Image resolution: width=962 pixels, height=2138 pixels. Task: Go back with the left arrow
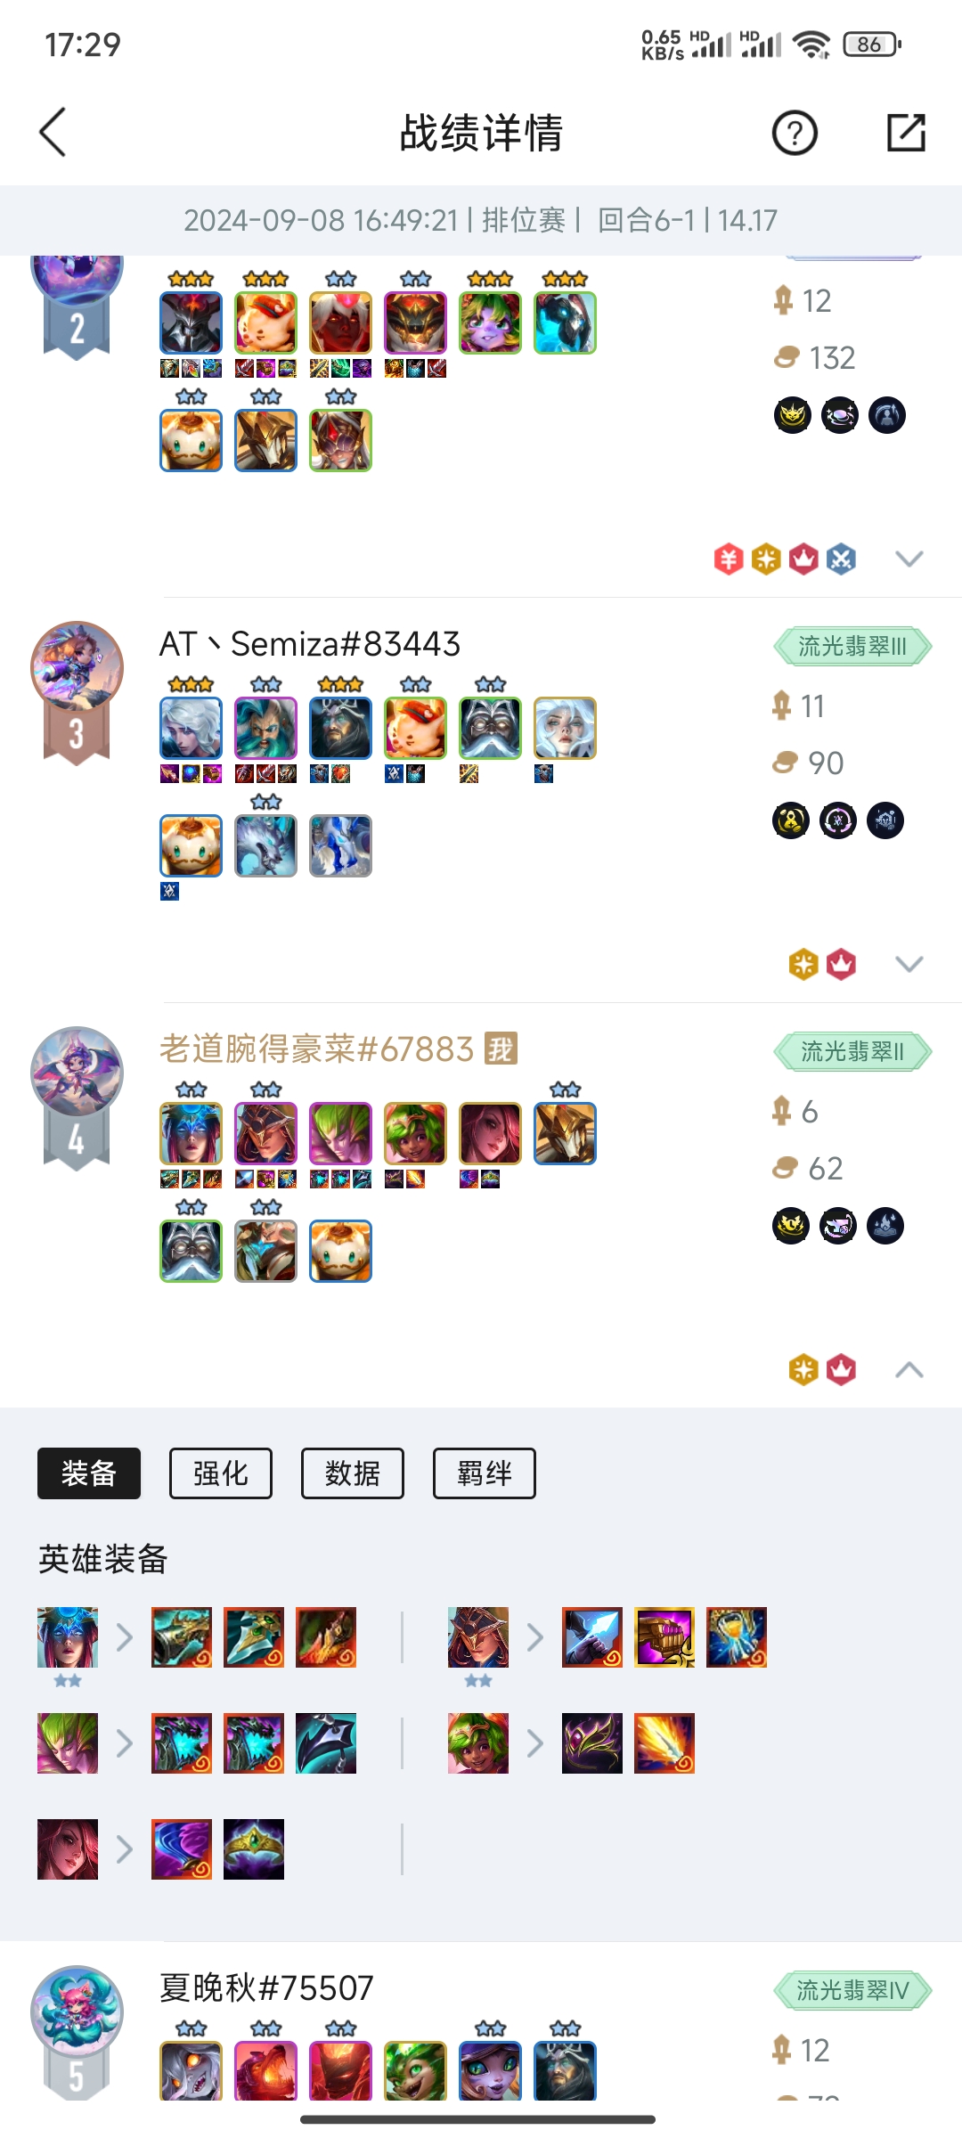click(x=53, y=133)
